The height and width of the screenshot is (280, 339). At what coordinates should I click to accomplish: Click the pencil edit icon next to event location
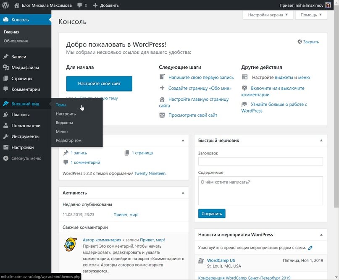coord(310,248)
